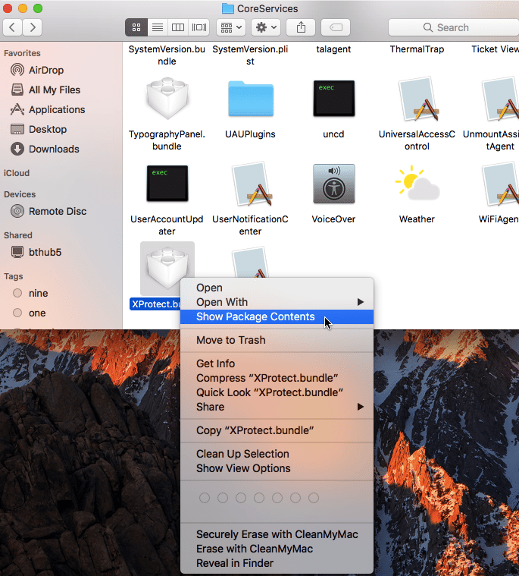The image size is (519, 576).
Task: Open the item arrangement dropdown
Action: pos(231,27)
